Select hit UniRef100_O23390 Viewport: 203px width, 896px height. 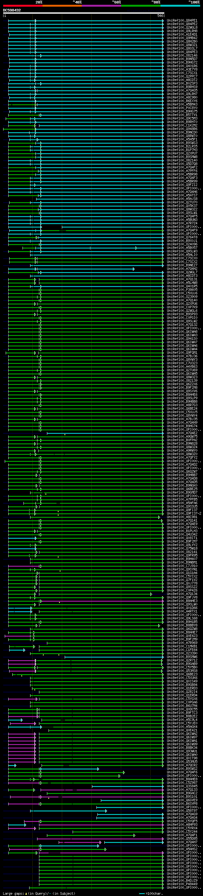coord(182,653)
